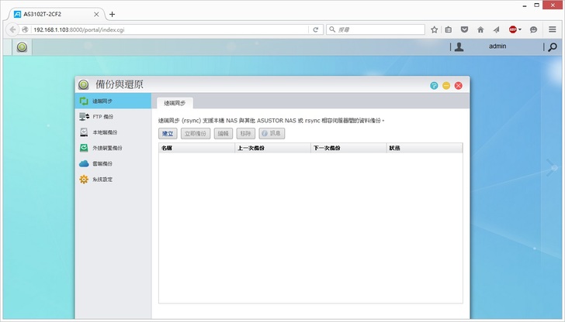The width and height of the screenshot is (565, 322).
Task: Bookmark page with star icon
Action: click(435, 29)
